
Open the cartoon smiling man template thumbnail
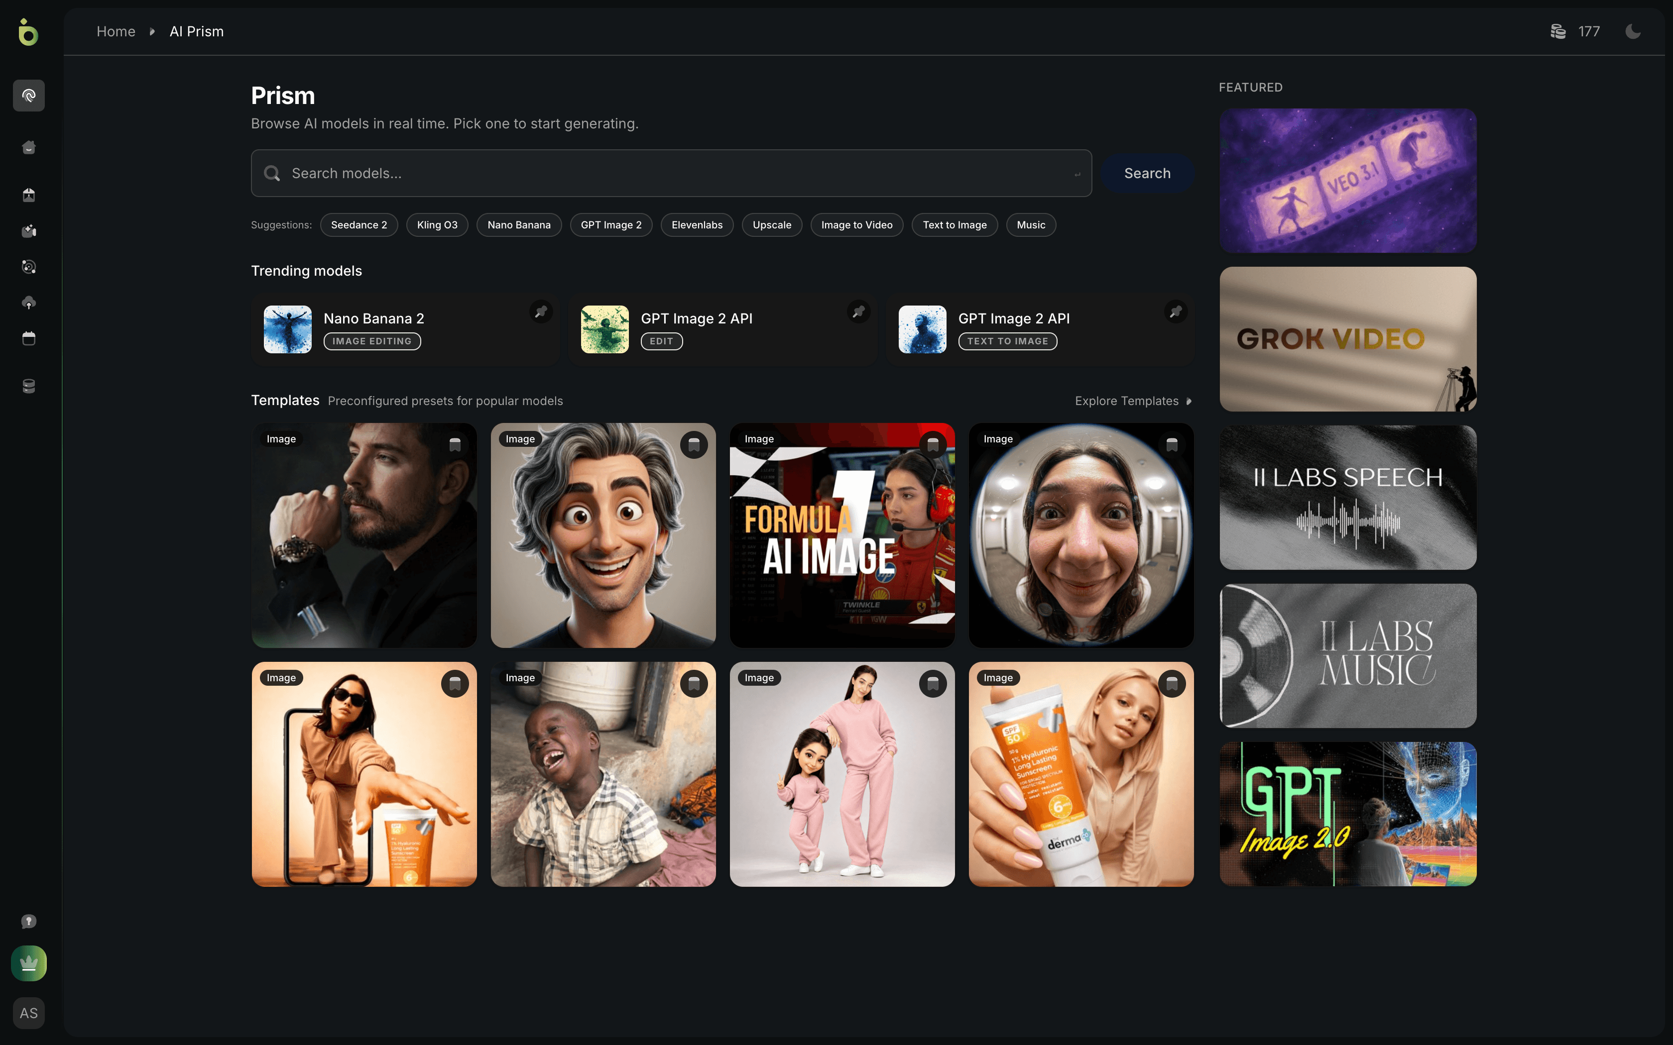coord(603,535)
